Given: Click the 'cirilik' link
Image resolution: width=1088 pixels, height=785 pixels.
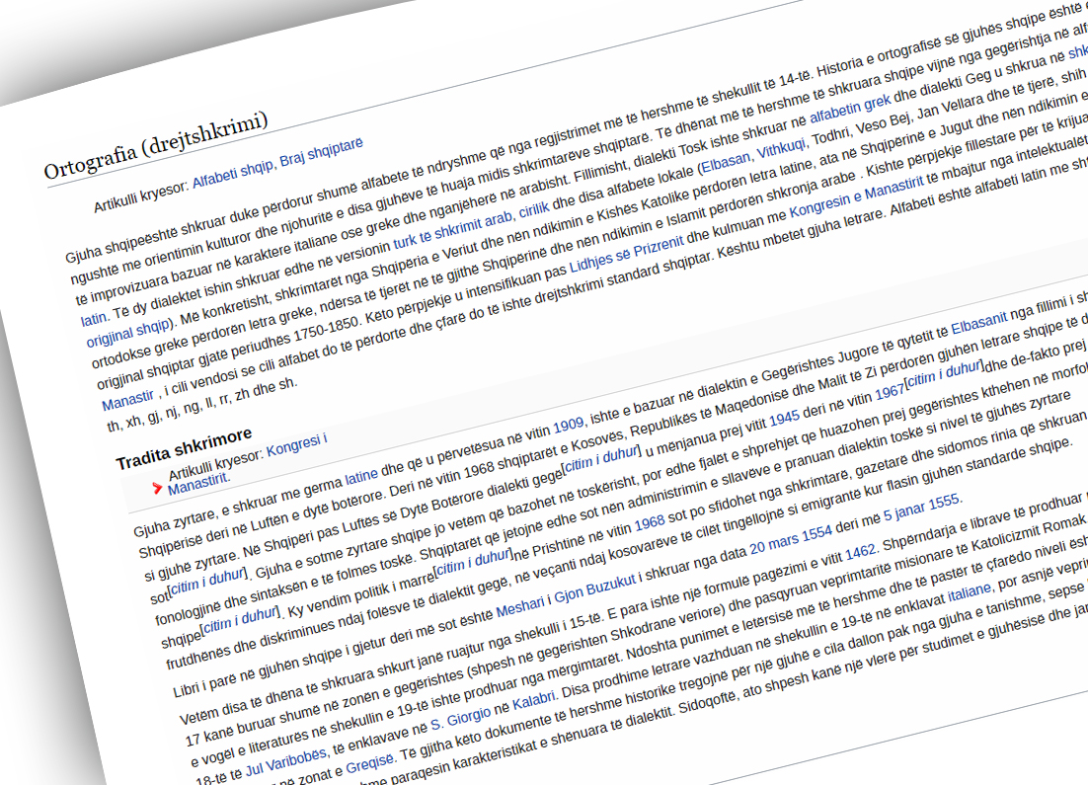Looking at the screenshot, I should (533, 209).
